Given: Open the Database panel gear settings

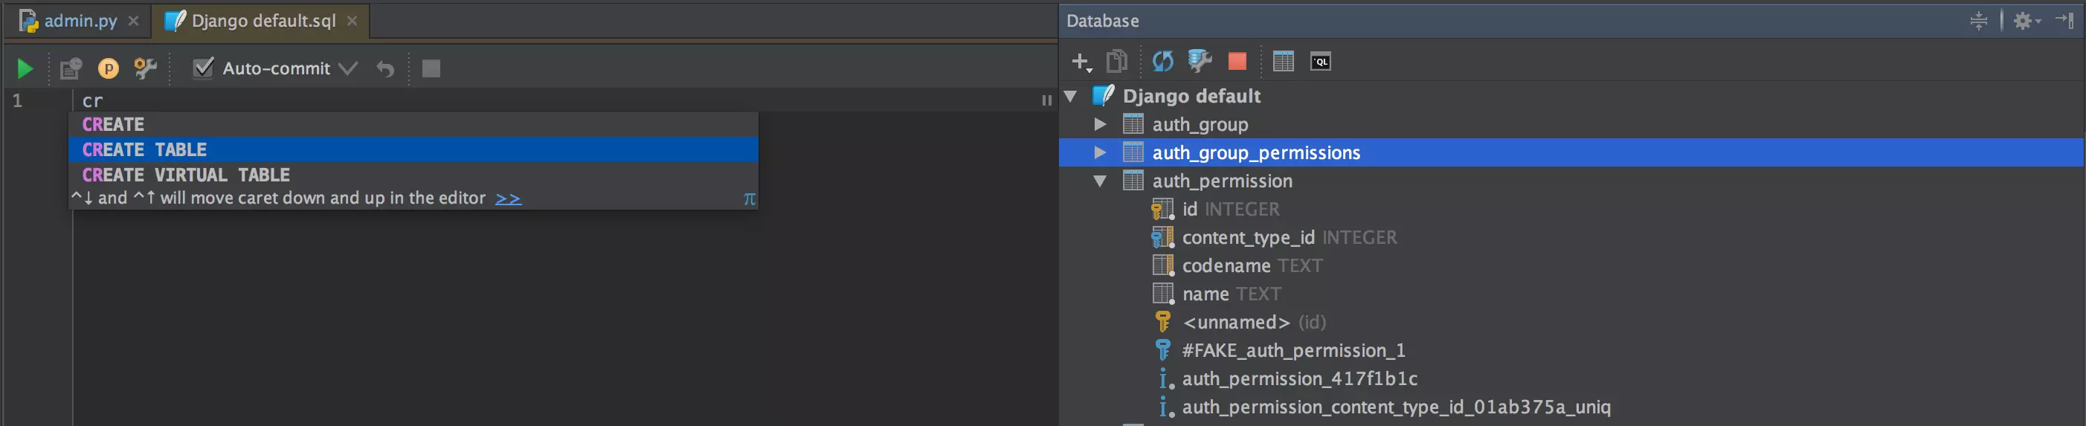Looking at the screenshot, I should 2024,21.
